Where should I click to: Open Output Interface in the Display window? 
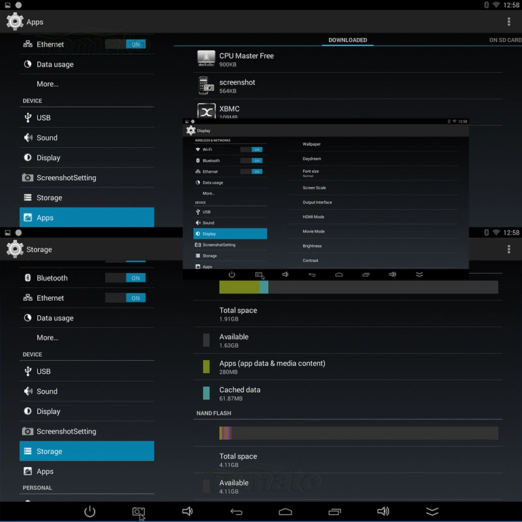click(x=373, y=202)
